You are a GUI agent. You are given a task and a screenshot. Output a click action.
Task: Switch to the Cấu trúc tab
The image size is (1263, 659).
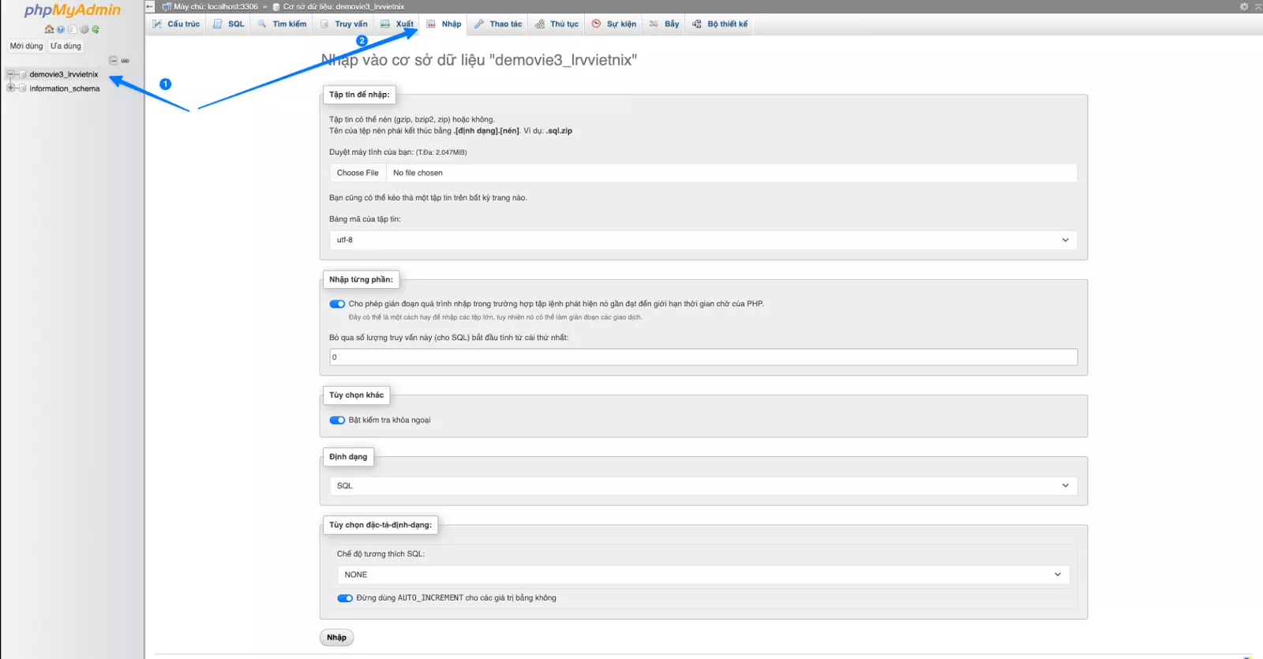(x=176, y=24)
